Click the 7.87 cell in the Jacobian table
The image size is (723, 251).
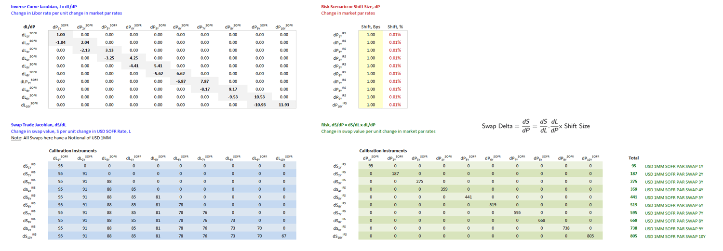tap(205, 81)
